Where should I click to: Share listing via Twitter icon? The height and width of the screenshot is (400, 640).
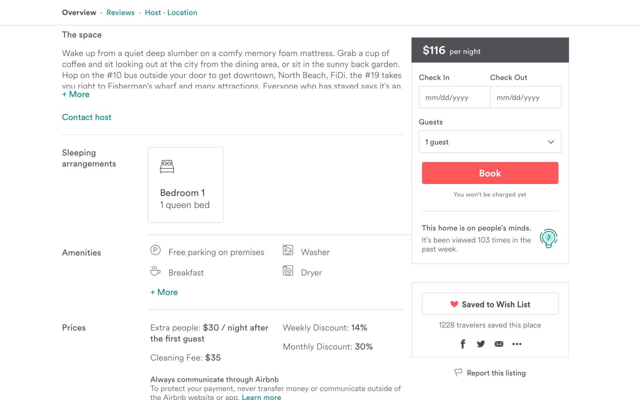tap(481, 344)
